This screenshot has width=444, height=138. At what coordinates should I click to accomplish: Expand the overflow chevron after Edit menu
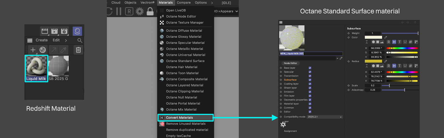click(66, 40)
